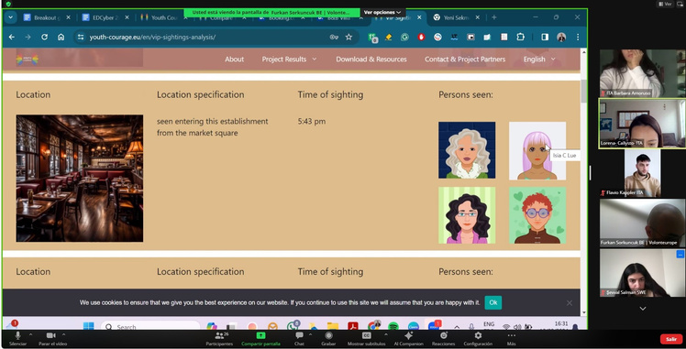
Task: Open the About menu item
Action: point(235,59)
